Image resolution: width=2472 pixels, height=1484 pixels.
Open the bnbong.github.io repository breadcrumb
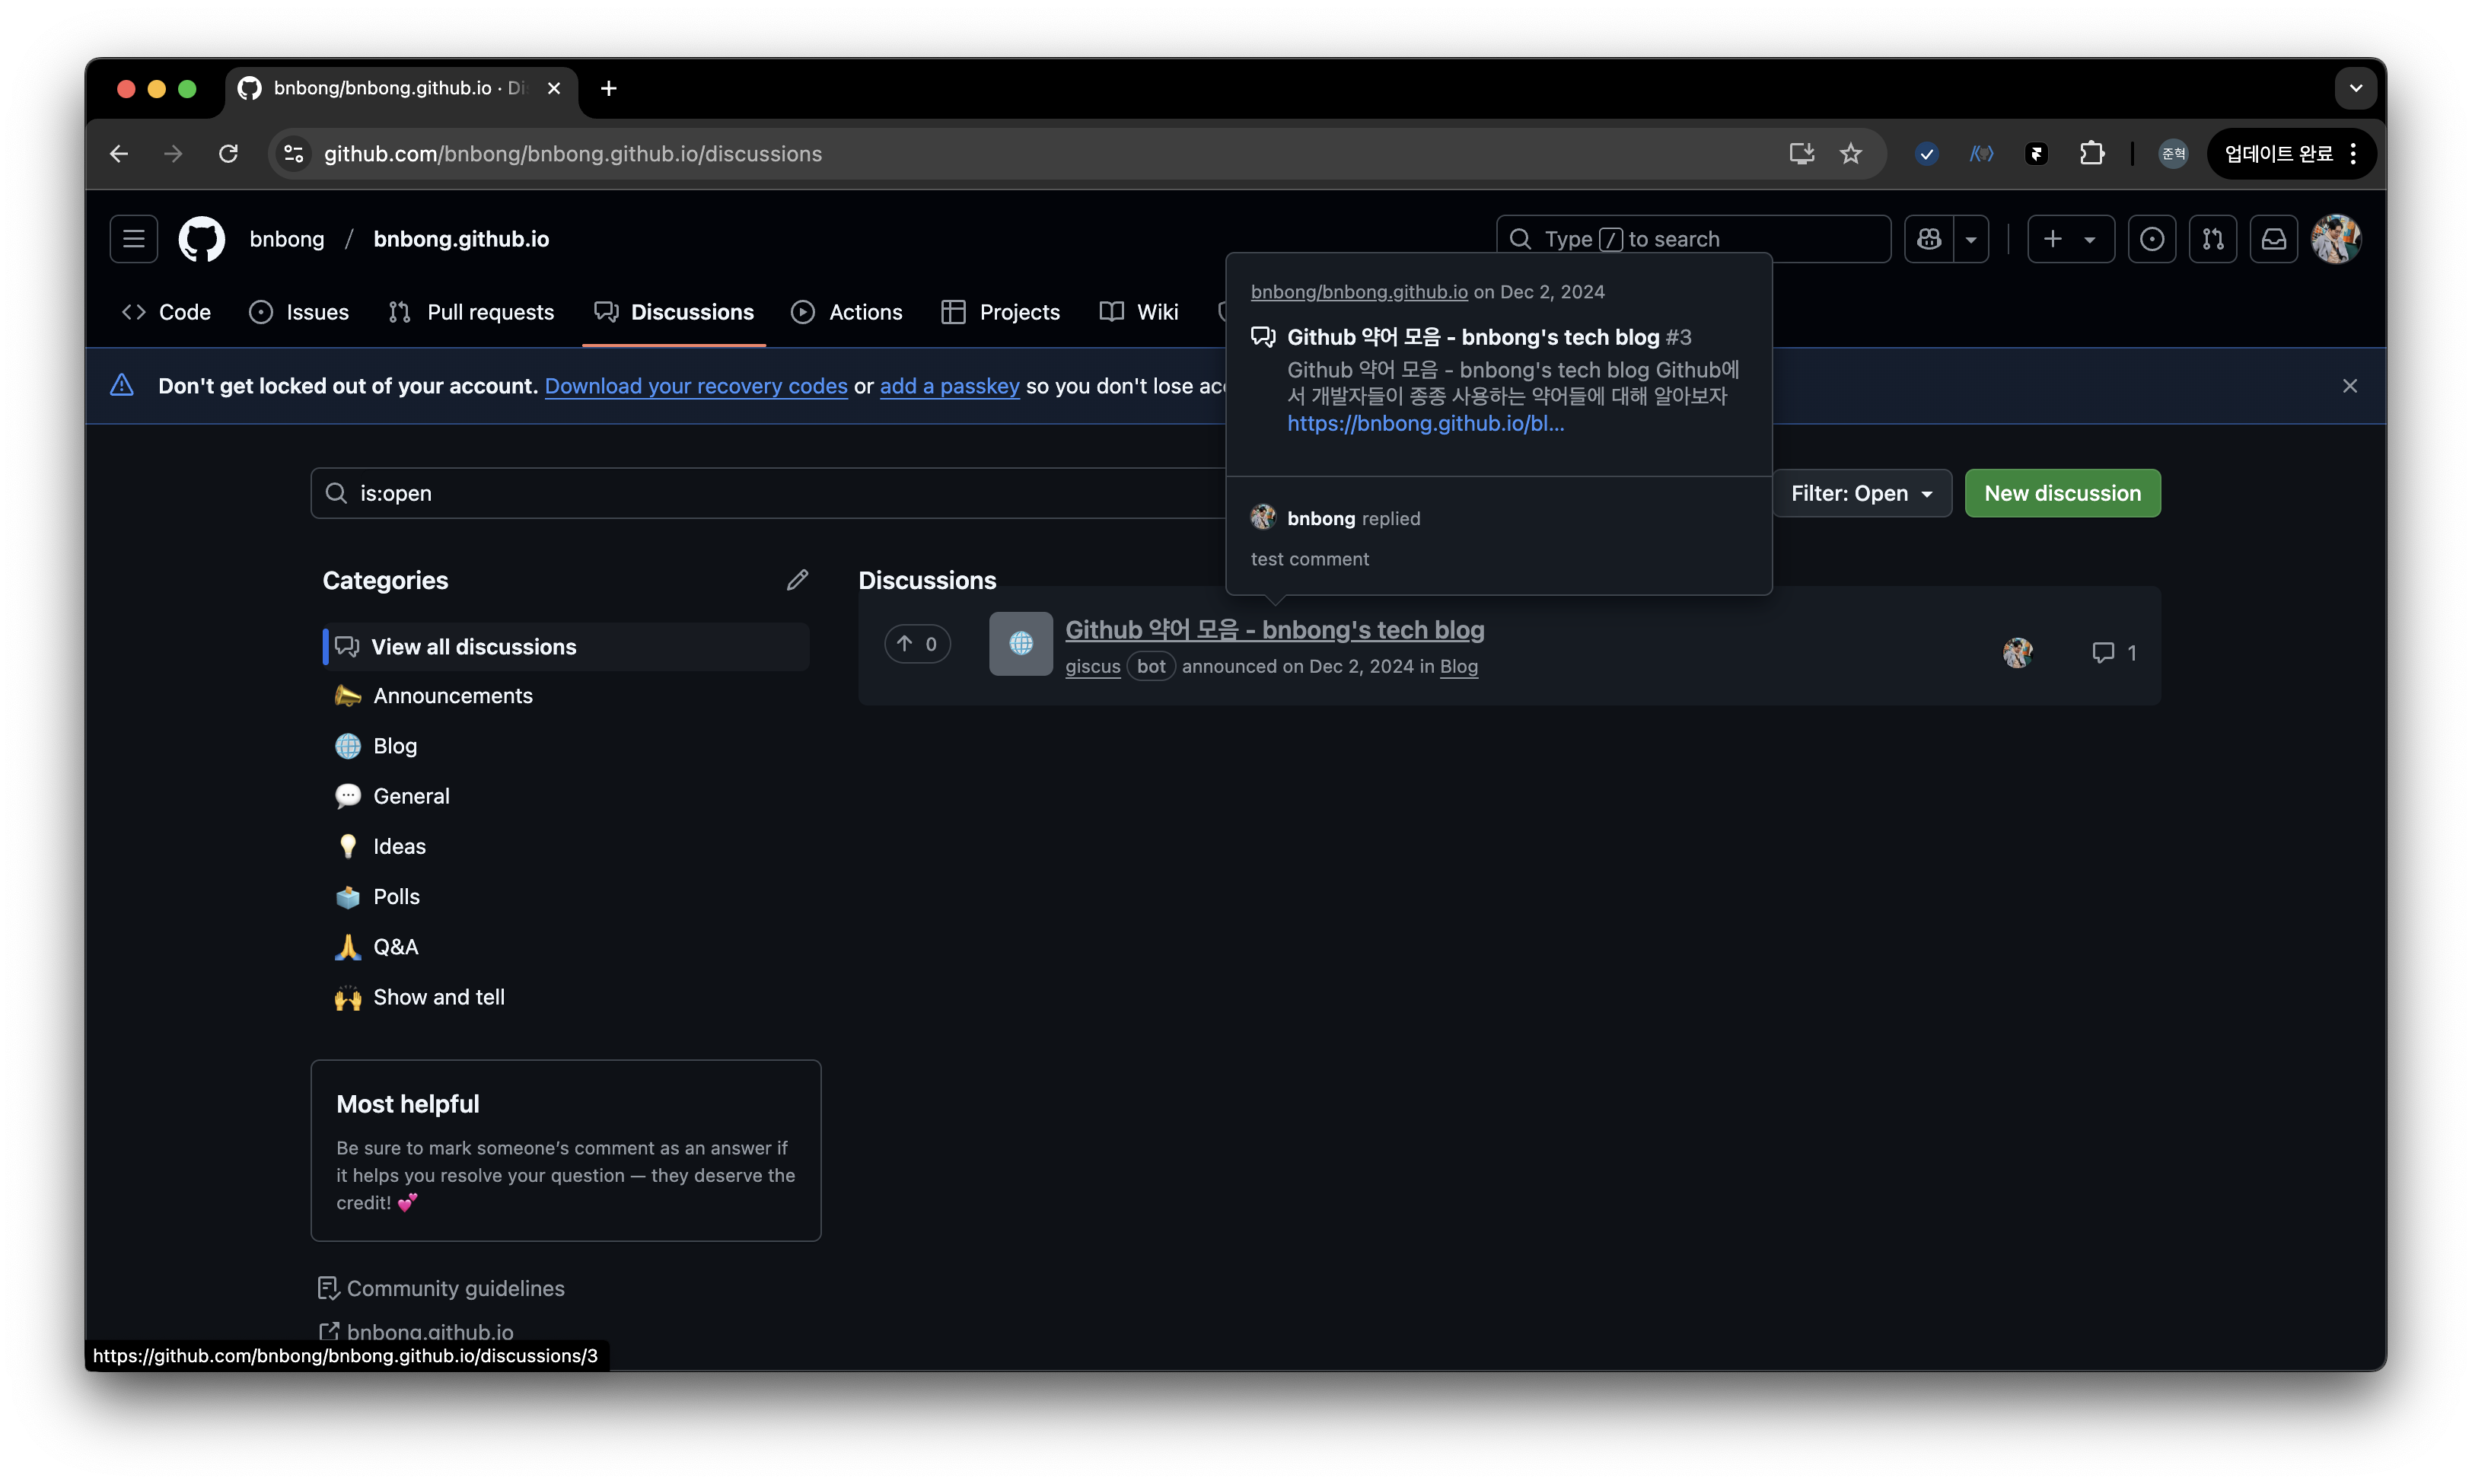(461, 239)
